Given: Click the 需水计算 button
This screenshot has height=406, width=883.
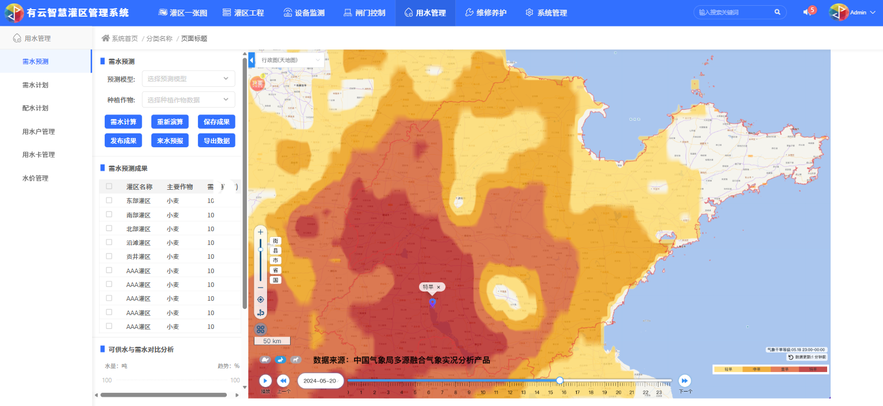Looking at the screenshot, I should point(123,122).
